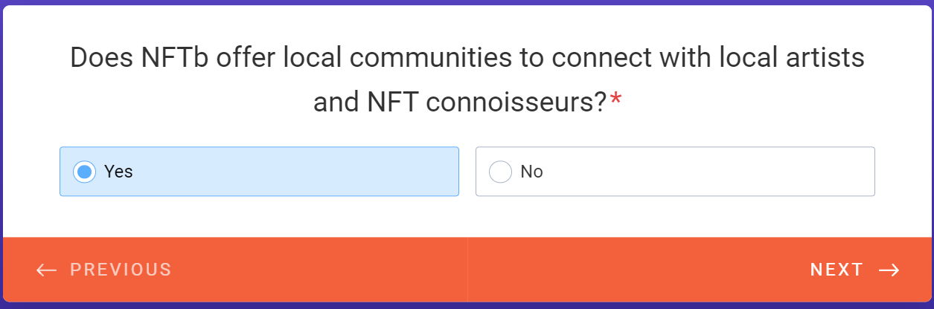Click the No answer label text

tap(531, 172)
